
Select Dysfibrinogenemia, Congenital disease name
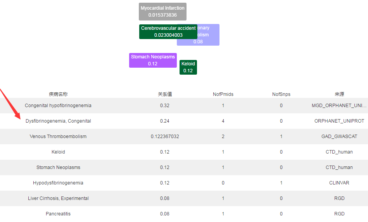click(58, 121)
